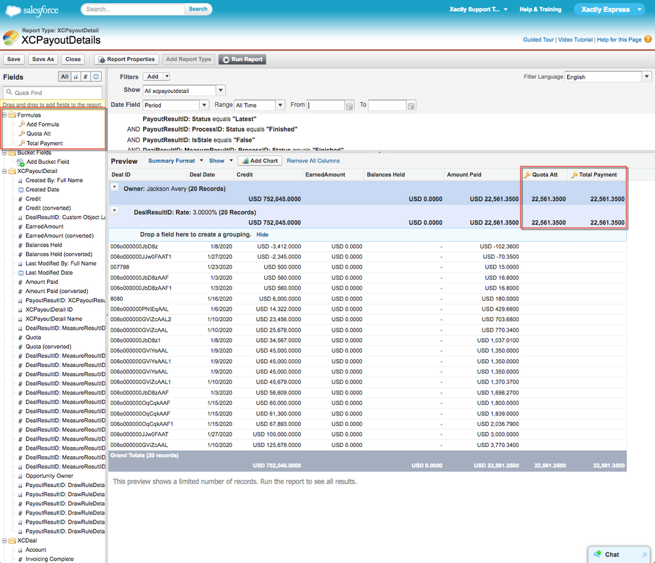
Task: Click into the From date field
Action: click(326, 106)
